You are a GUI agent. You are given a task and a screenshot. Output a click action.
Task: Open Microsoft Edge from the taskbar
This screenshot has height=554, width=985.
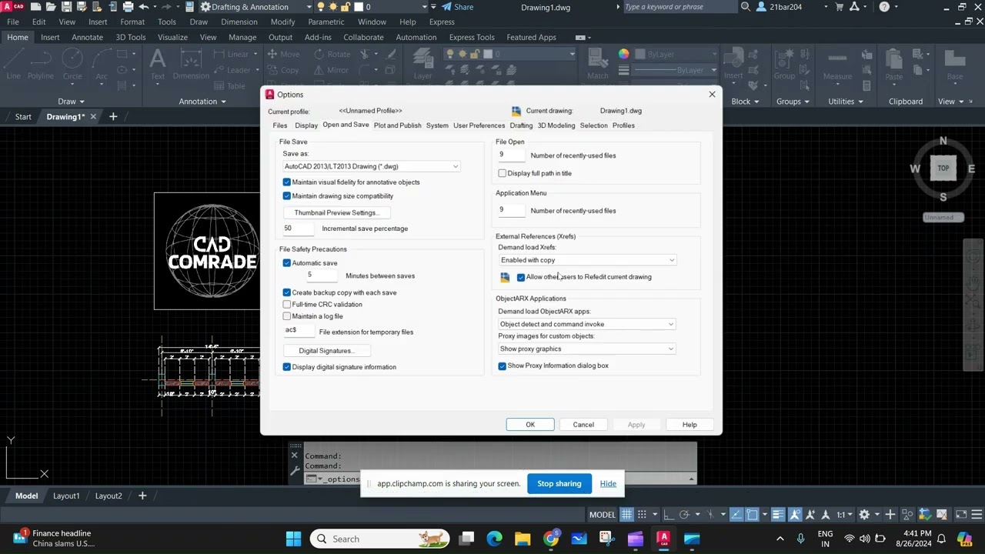494,539
